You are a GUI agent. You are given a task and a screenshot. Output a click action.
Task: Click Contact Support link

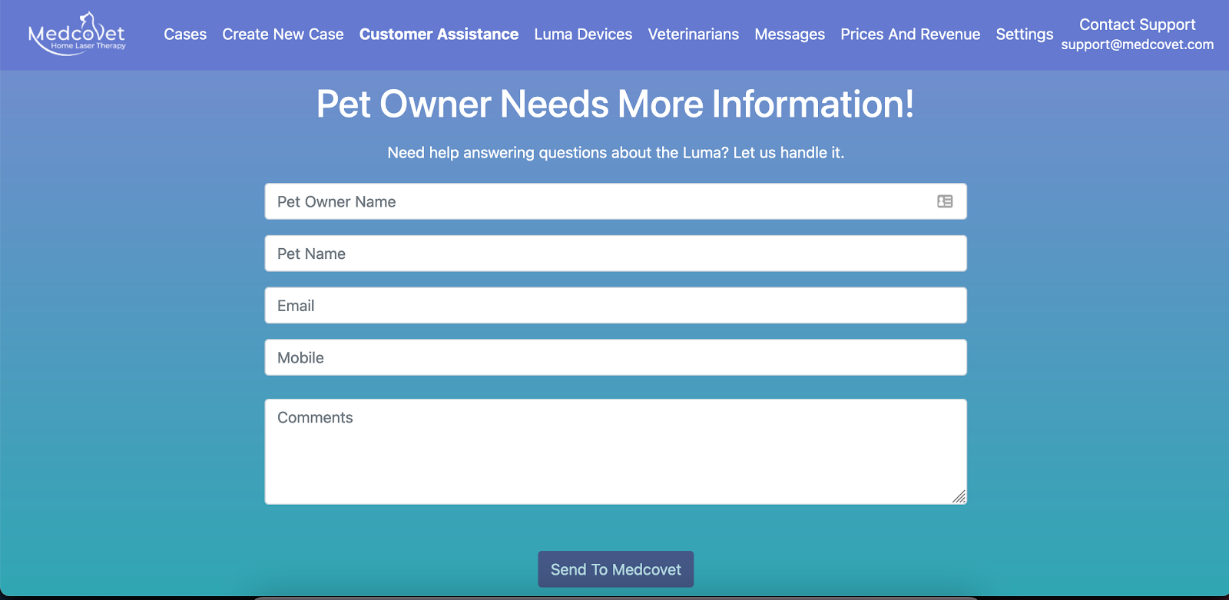coord(1137,25)
